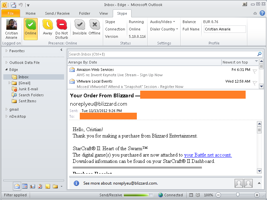Open your Battle.net account link

(x=208, y=155)
